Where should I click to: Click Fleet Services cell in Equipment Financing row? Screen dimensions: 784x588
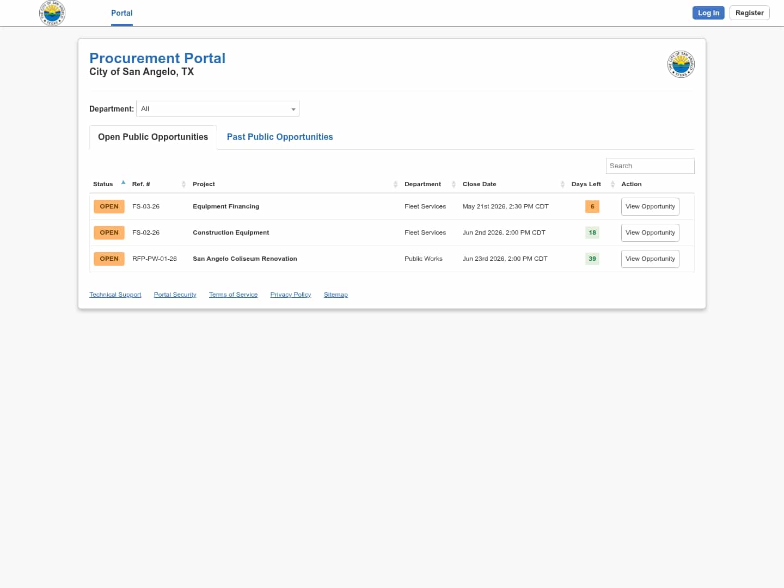click(x=425, y=206)
